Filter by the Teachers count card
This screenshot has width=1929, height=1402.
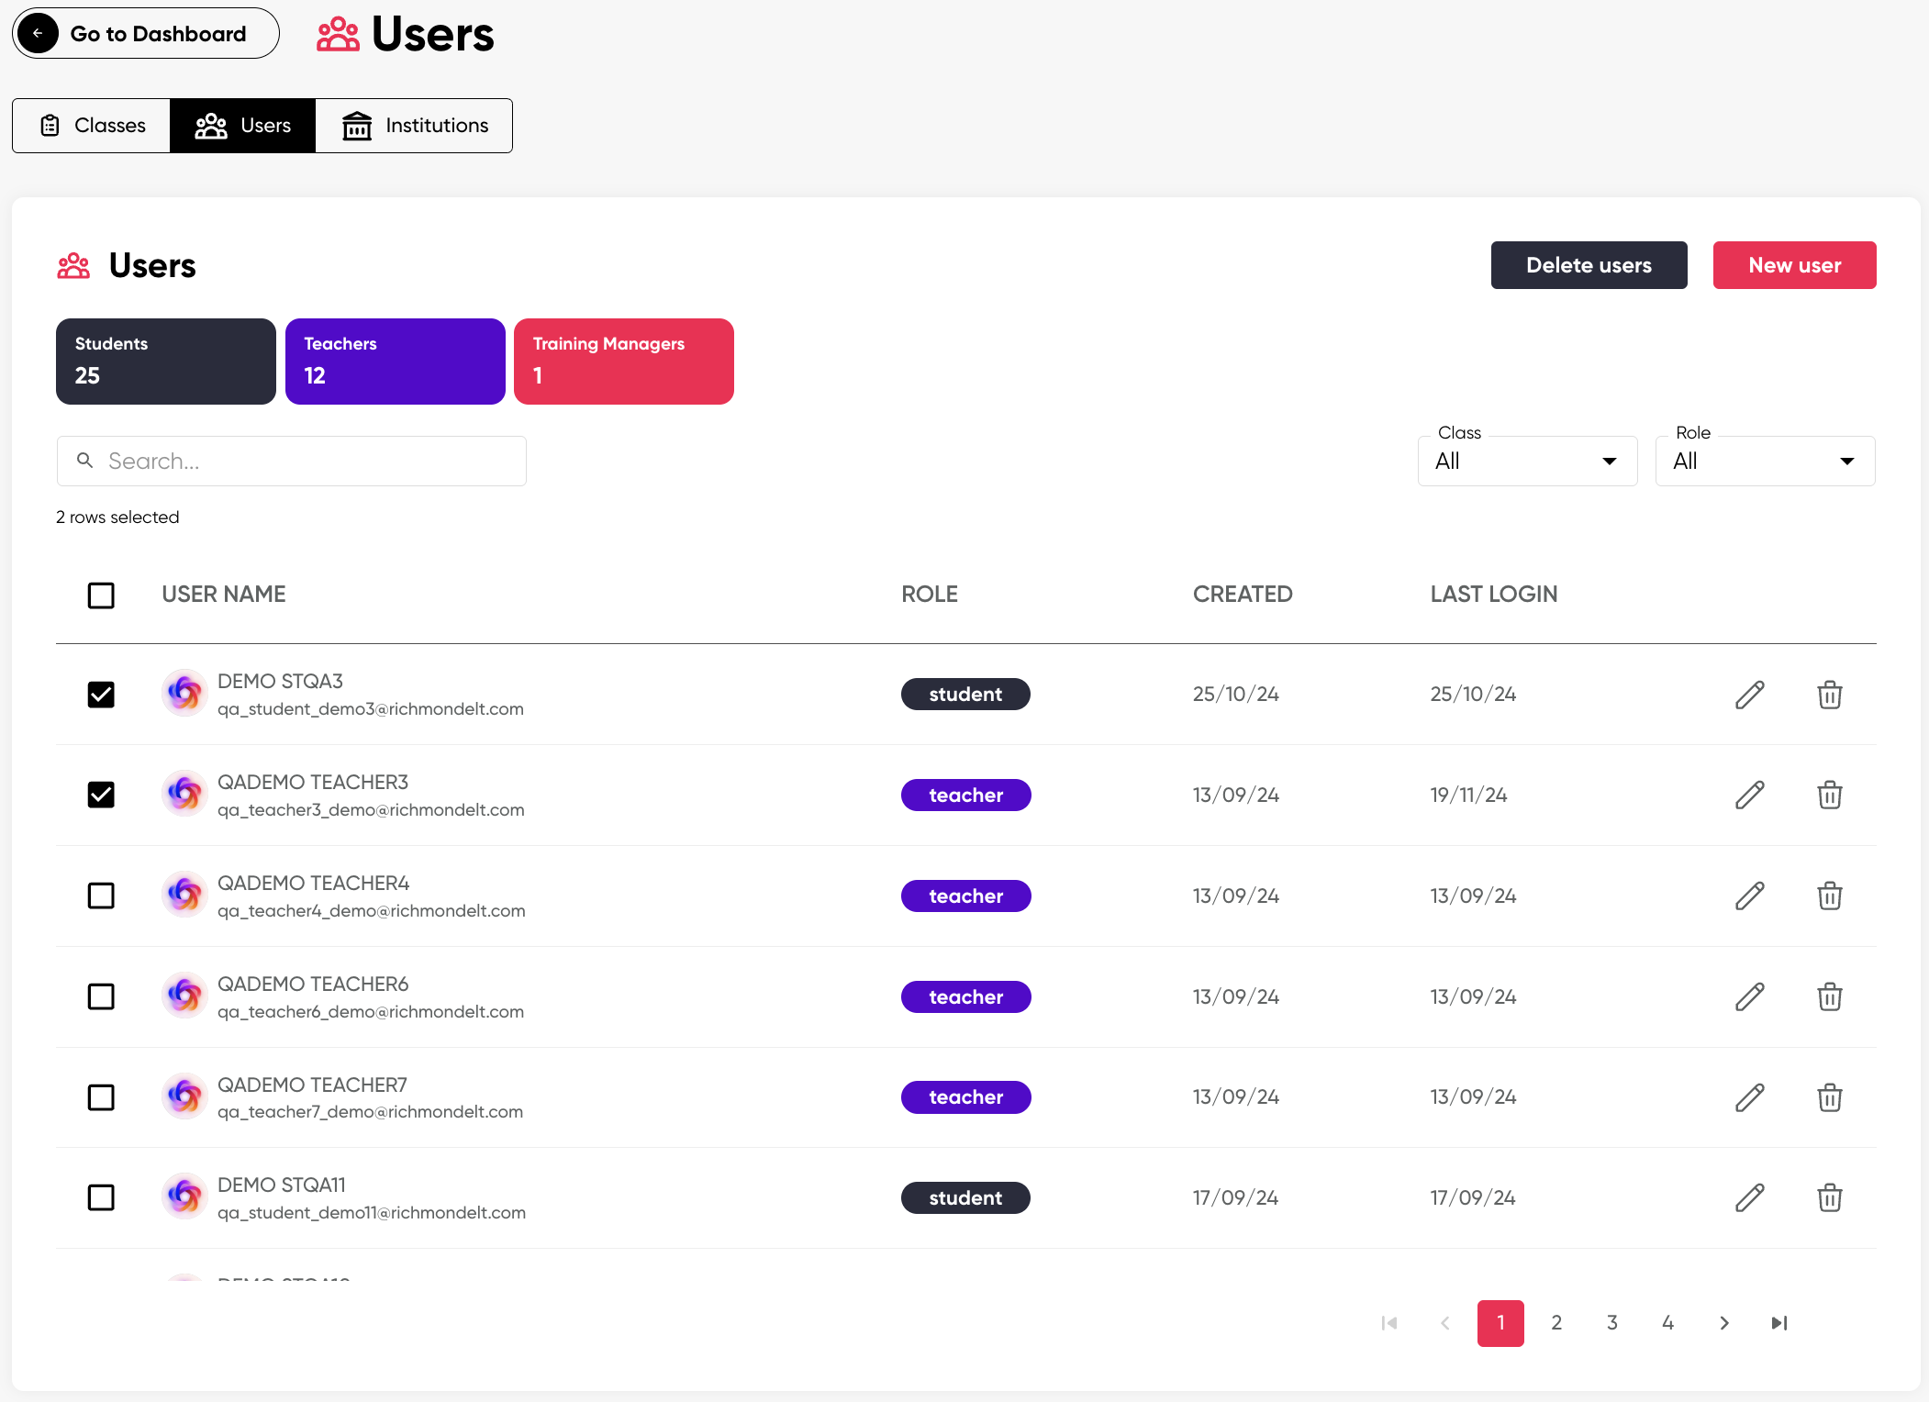tap(395, 361)
